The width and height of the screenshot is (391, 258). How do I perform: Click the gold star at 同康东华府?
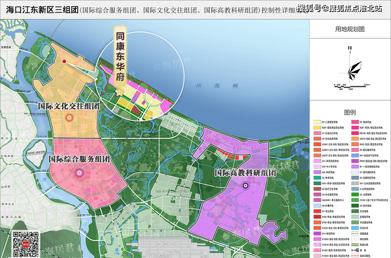click(x=119, y=91)
